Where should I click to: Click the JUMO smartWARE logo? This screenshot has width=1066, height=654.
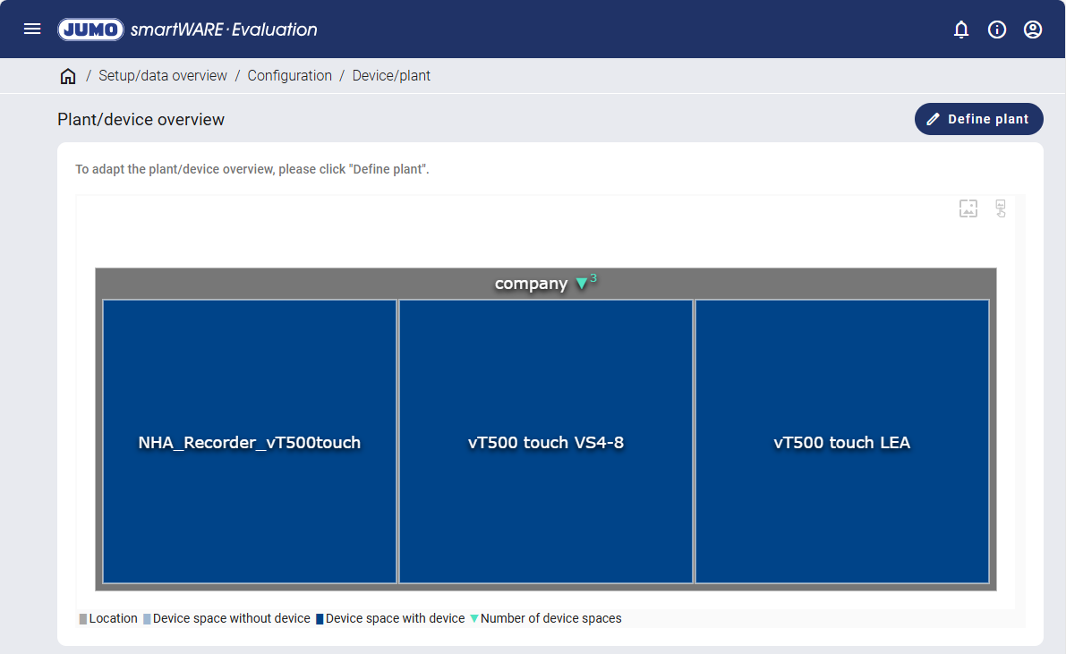[x=187, y=30]
